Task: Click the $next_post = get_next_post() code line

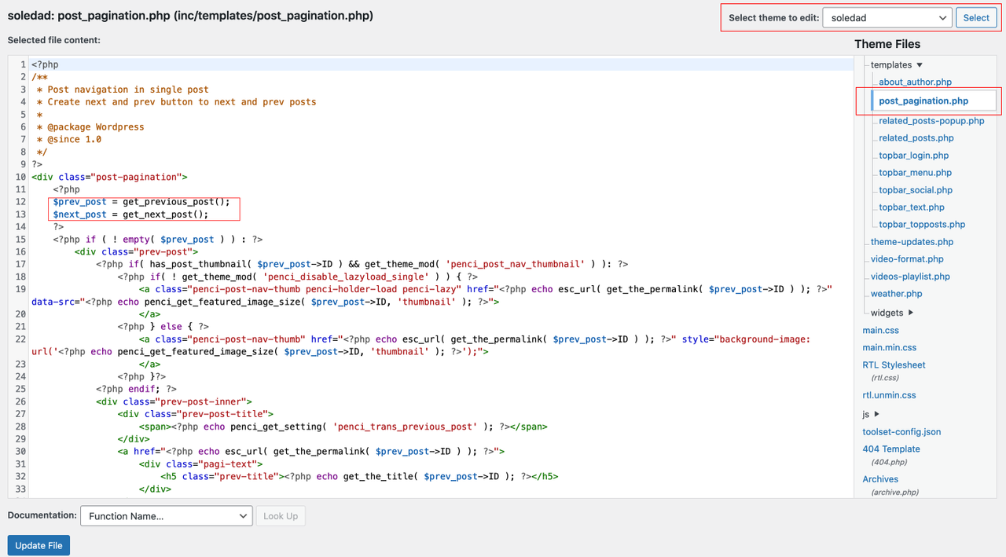Action: [130, 214]
